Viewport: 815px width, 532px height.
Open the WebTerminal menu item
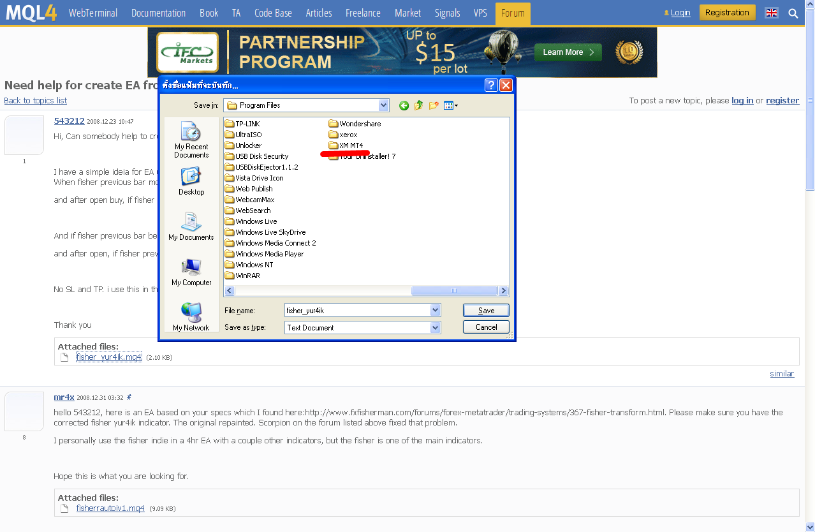tap(94, 13)
